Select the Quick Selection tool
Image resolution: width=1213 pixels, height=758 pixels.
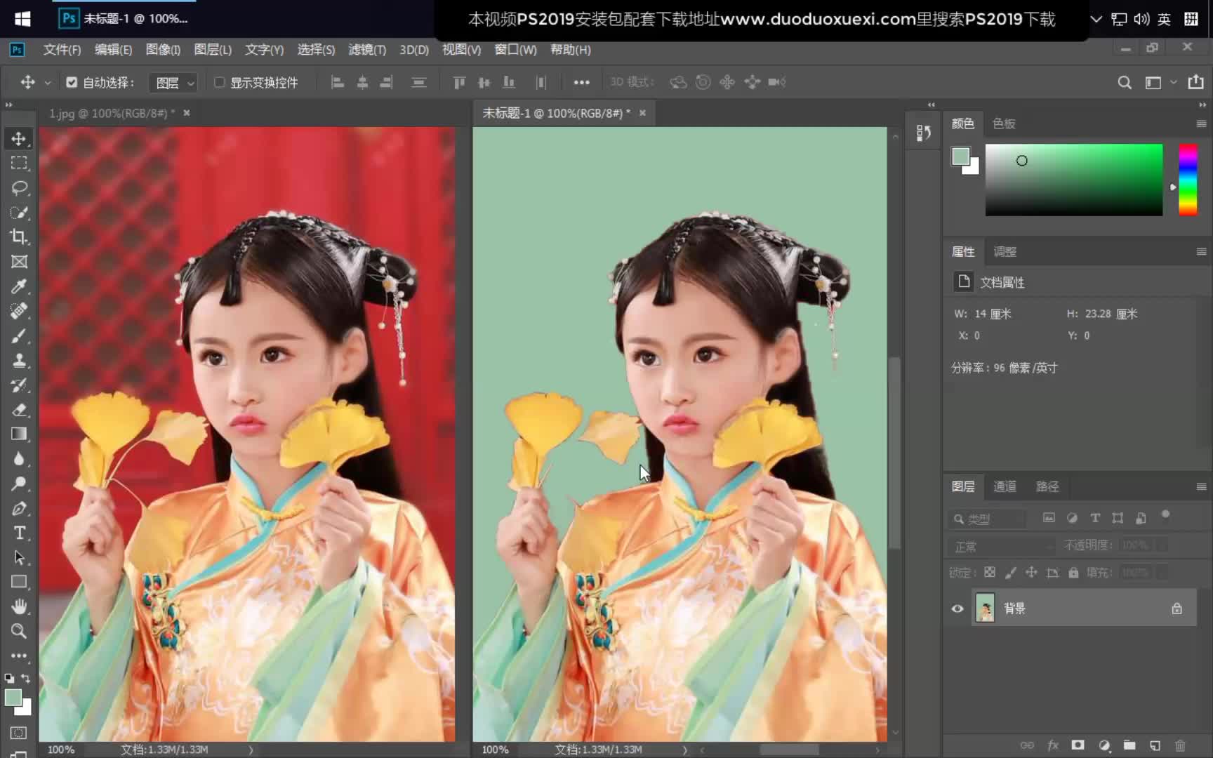click(19, 212)
